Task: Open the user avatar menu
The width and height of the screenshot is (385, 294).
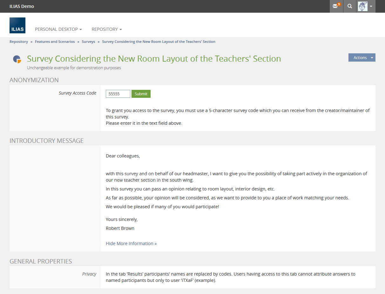Action: (366, 6)
